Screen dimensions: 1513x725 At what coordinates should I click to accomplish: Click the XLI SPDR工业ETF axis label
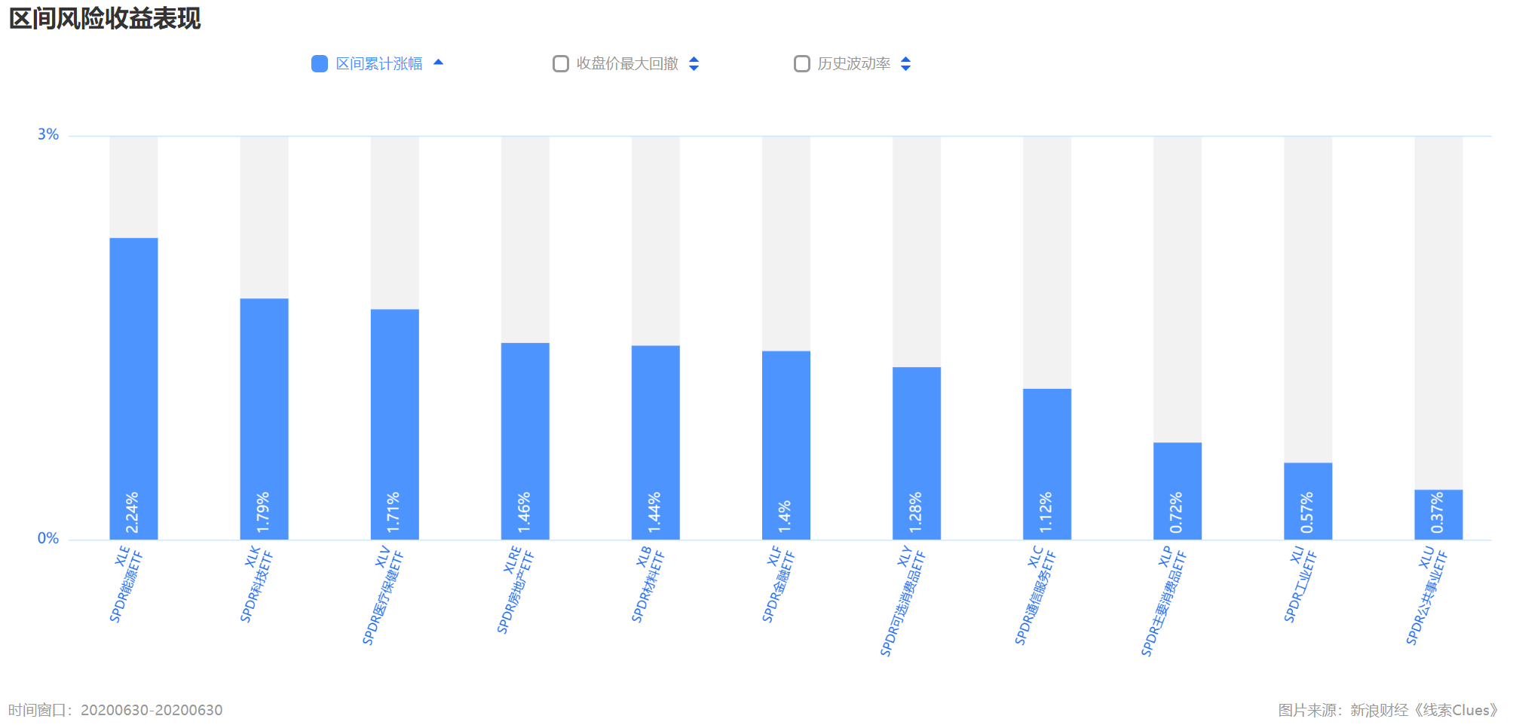pos(1300,584)
